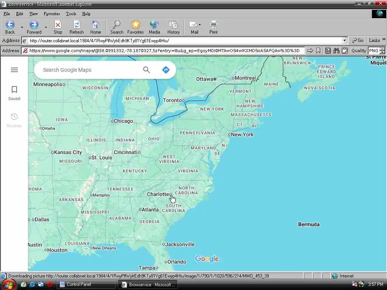Image resolution: width=387 pixels, height=290 pixels.
Task: Click the IE throbber globe logo
Action: tap(379, 14)
